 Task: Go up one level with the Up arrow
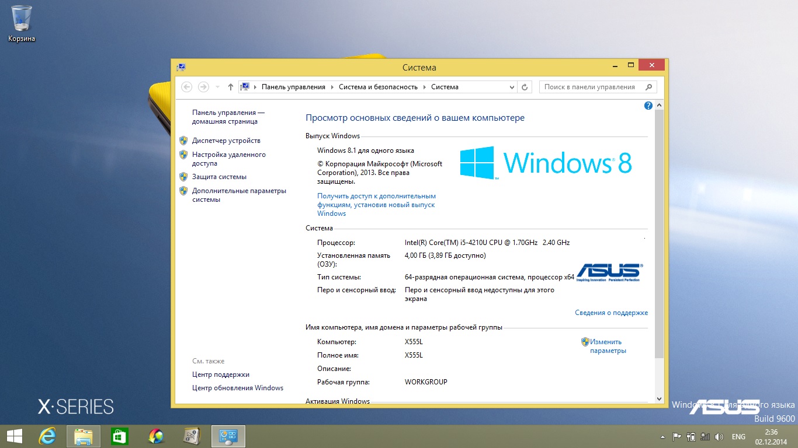pos(231,87)
